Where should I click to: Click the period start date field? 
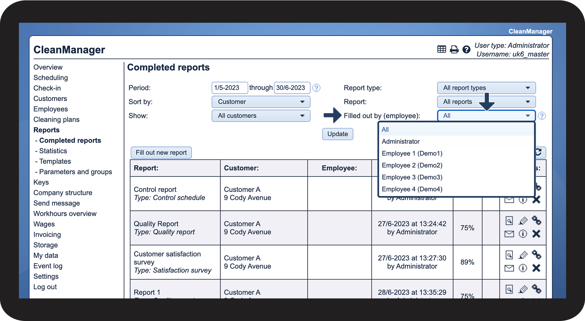pos(229,88)
